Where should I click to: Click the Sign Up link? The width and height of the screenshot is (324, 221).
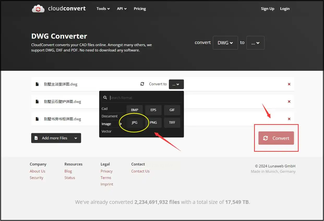click(x=267, y=9)
